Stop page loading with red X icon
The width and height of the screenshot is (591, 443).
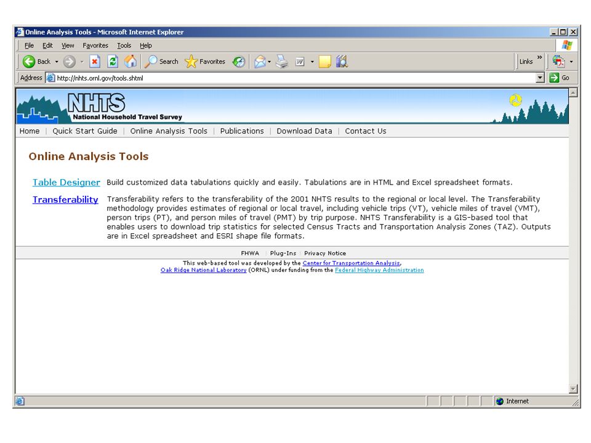click(95, 62)
